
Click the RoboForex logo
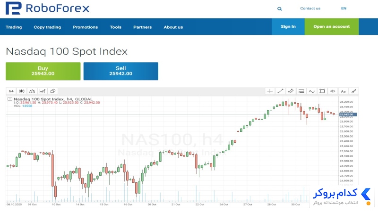[48, 8]
